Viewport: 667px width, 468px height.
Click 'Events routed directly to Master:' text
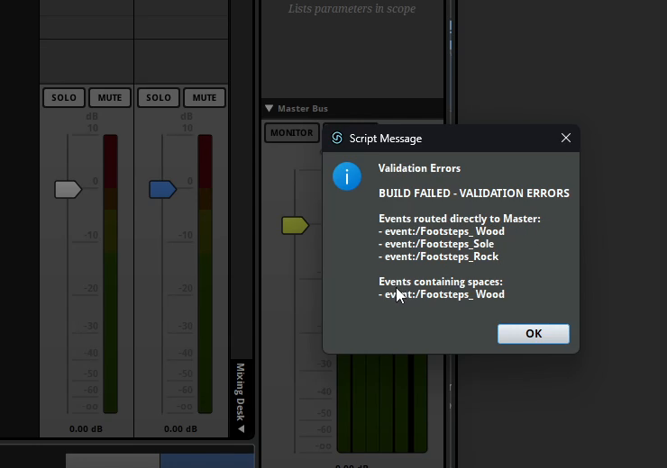tap(460, 219)
